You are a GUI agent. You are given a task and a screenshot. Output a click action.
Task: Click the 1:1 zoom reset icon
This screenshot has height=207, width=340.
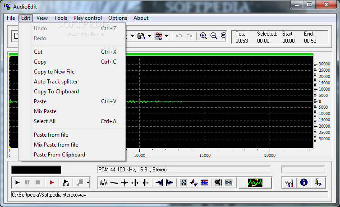(223, 35)
